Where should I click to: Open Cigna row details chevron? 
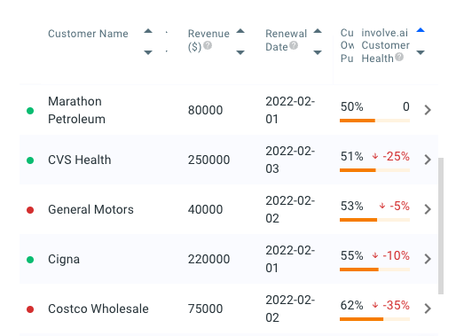[428, 259]
